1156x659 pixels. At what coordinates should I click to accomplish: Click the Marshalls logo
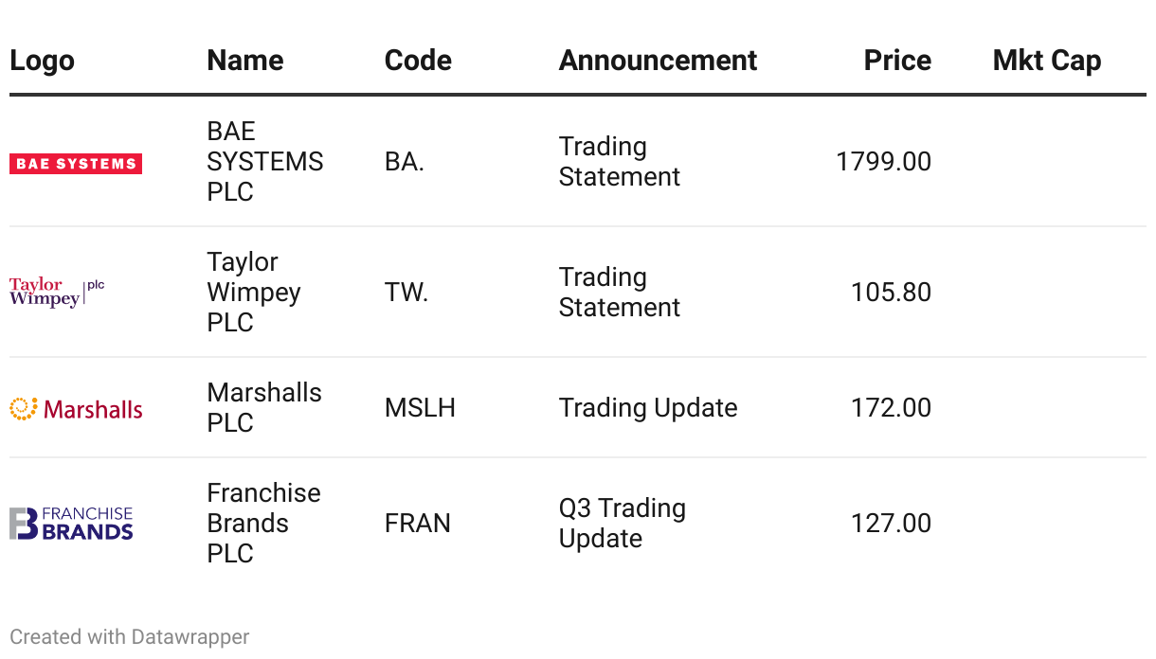[76, 408]
